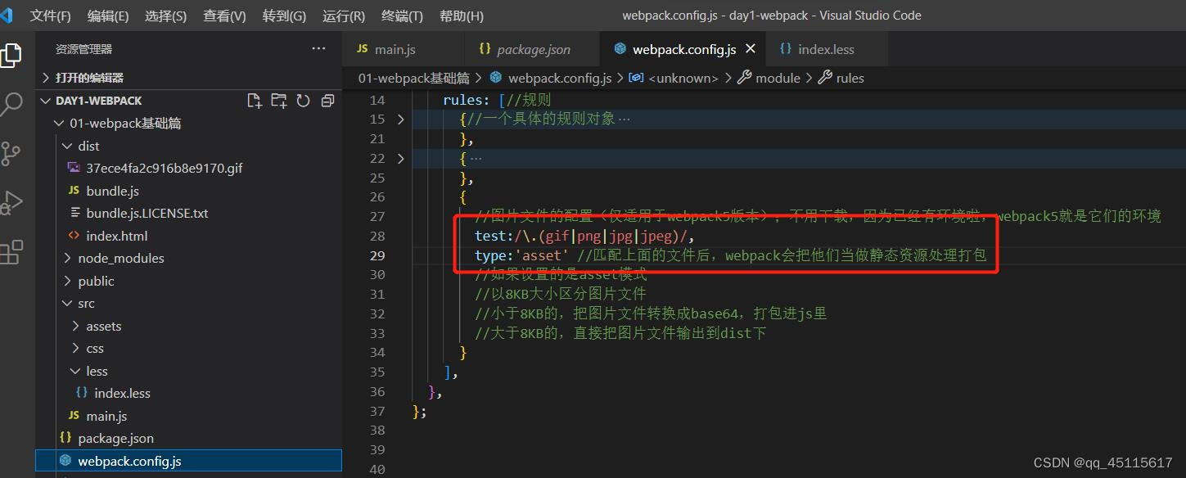Click the New Folder icon in explorer header
This screenshot has height=478, width=1186.
[279, 101]
